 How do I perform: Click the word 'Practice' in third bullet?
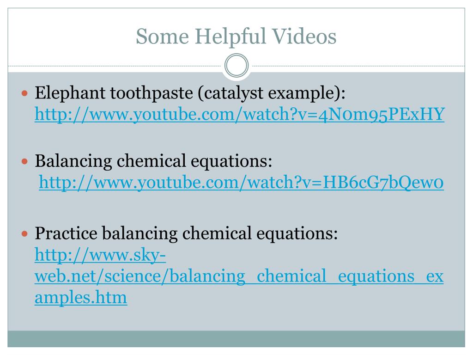point(66,233)
